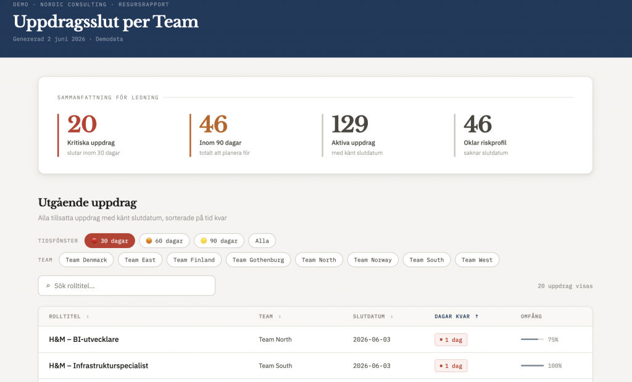The height and width of the screenshot is (382, 632).
Task: Click the yellow dot in 90 dagar chip
Action: 204,241
